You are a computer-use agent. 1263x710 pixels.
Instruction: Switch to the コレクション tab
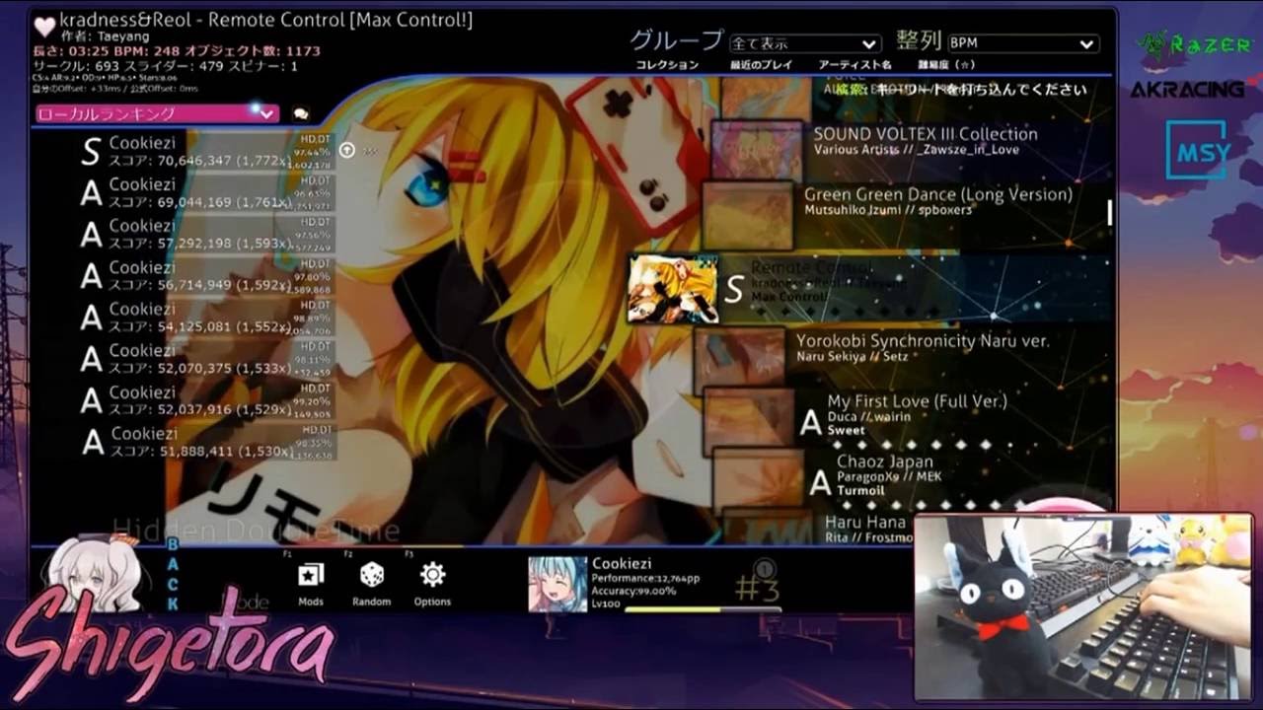[667, 65]
